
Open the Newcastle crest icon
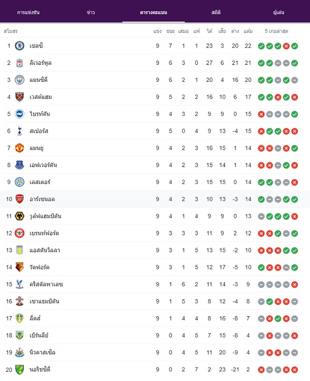coord(19,352)
